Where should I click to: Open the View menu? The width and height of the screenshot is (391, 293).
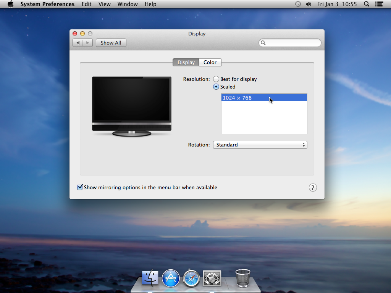tap(105, 4)
